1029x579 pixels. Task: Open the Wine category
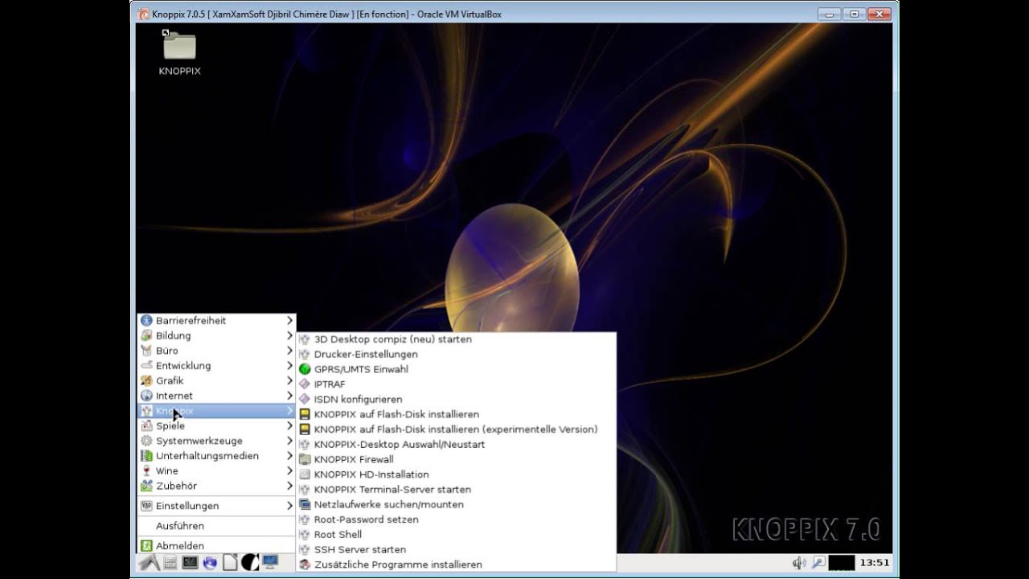216,470
